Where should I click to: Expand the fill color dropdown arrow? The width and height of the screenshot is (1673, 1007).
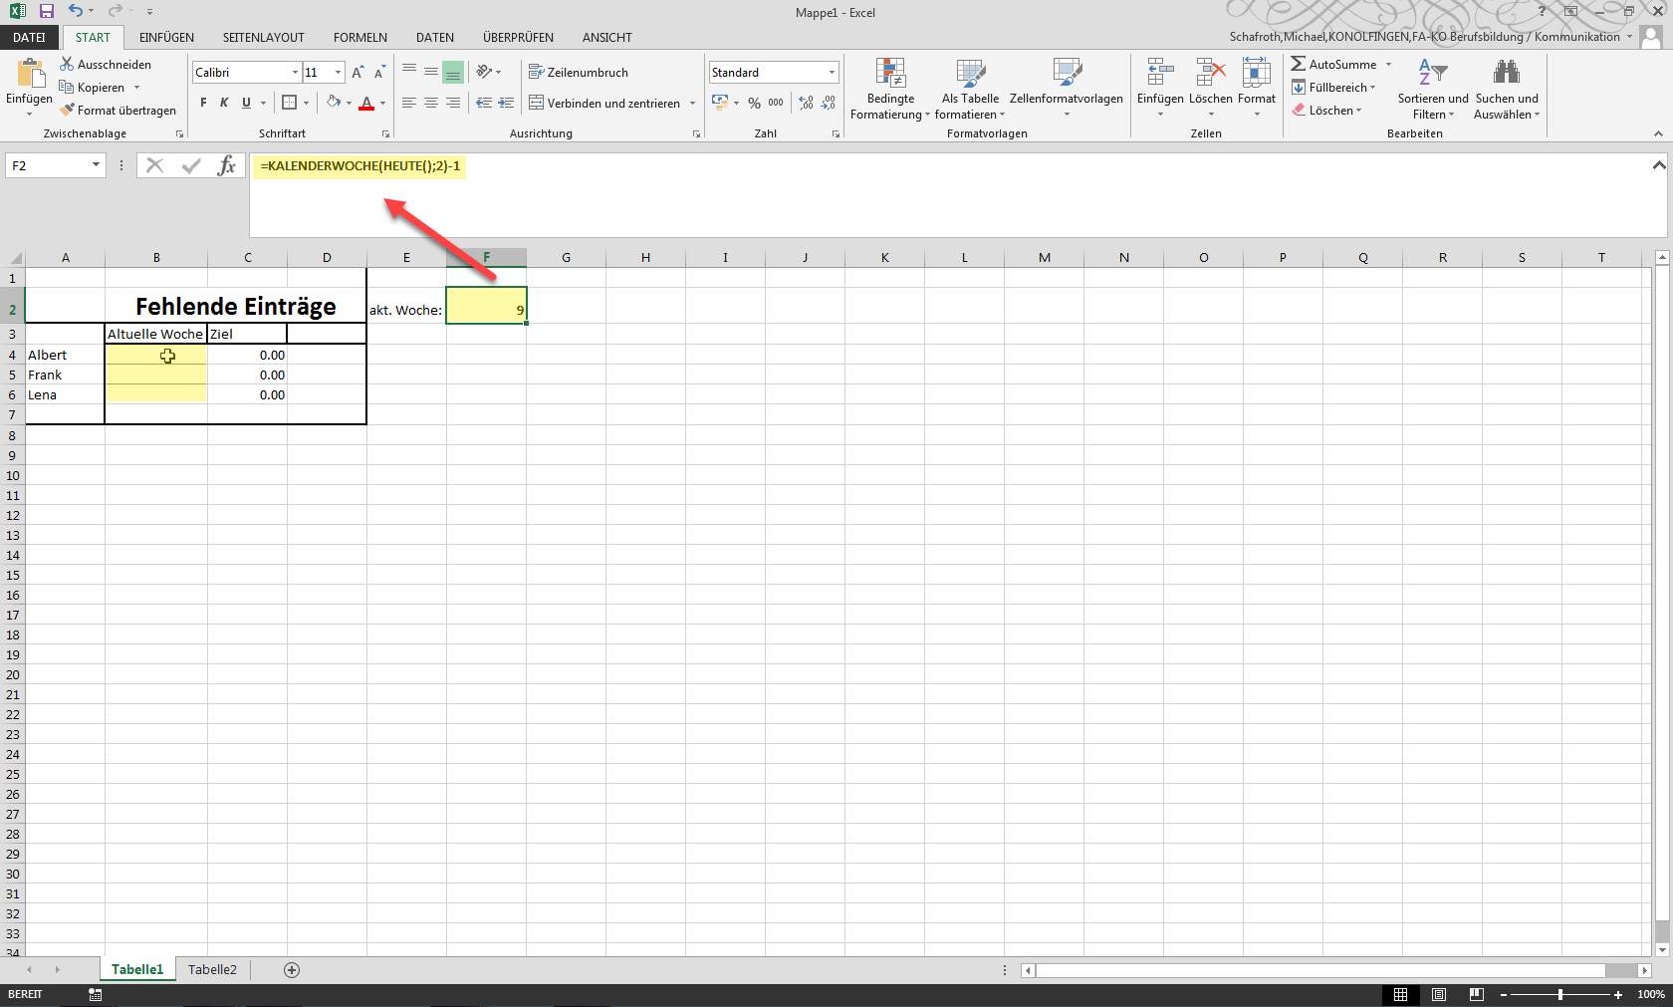click(x=350, y=103)
